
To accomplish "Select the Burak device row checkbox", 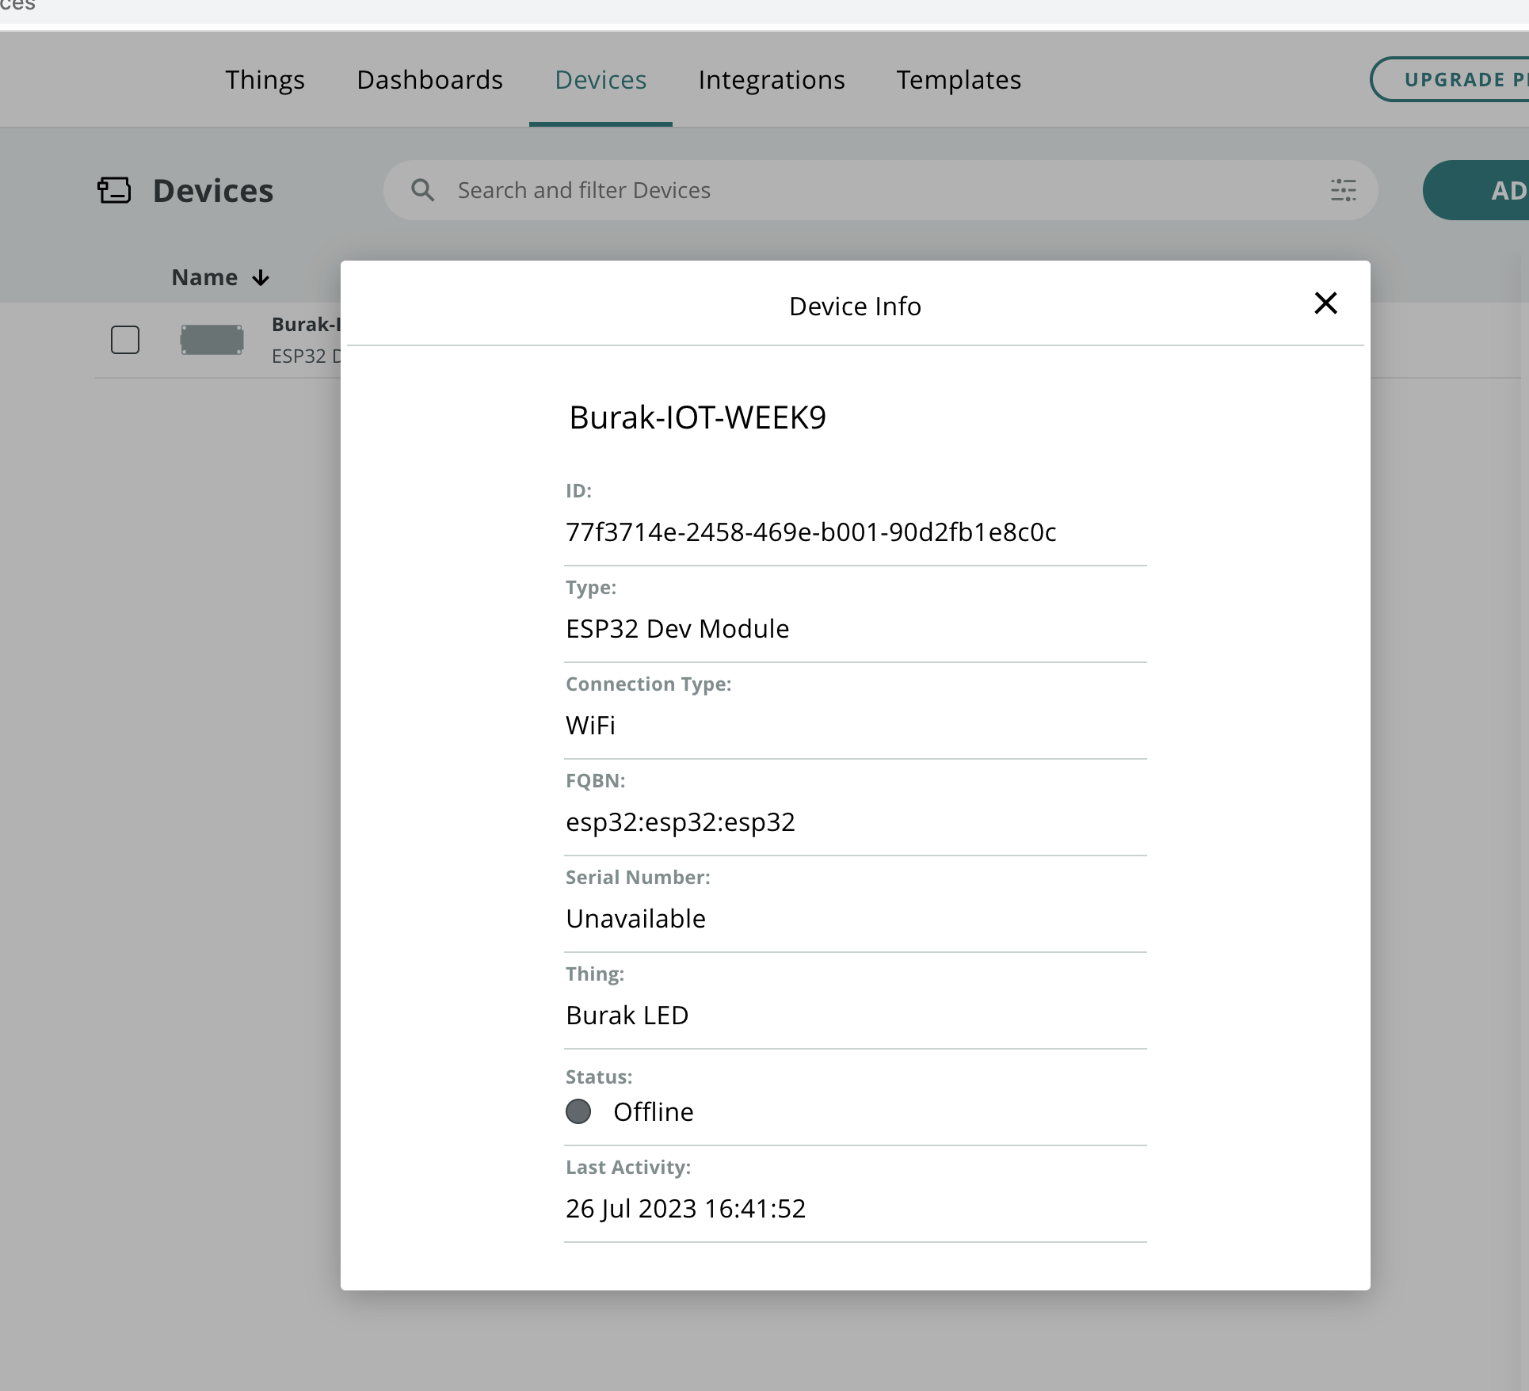I will (x=125, y=340).
